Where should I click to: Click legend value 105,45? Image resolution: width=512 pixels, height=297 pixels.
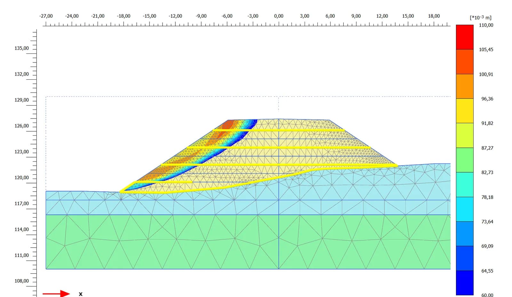[486, 50]
